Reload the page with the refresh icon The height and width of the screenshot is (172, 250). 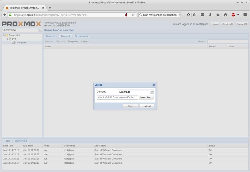point(133,15)
